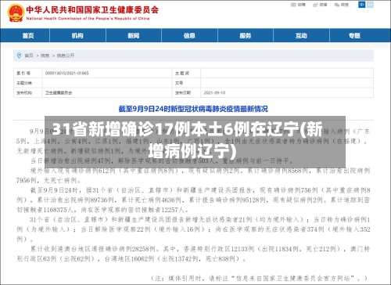Open the 服务 navigation tab
Screen dimensions: 391x285
(246, 35)
